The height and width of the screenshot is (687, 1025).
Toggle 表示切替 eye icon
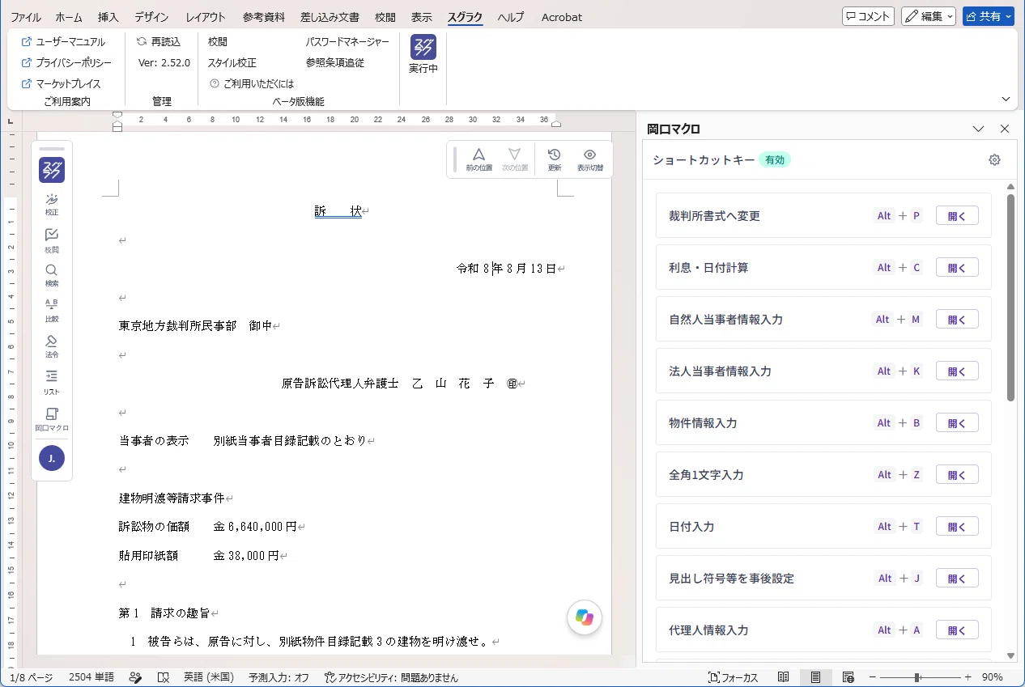[590, 159]
